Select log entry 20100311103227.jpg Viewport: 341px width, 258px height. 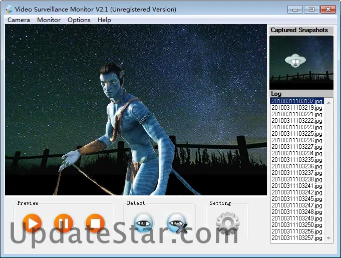(297, 147)
